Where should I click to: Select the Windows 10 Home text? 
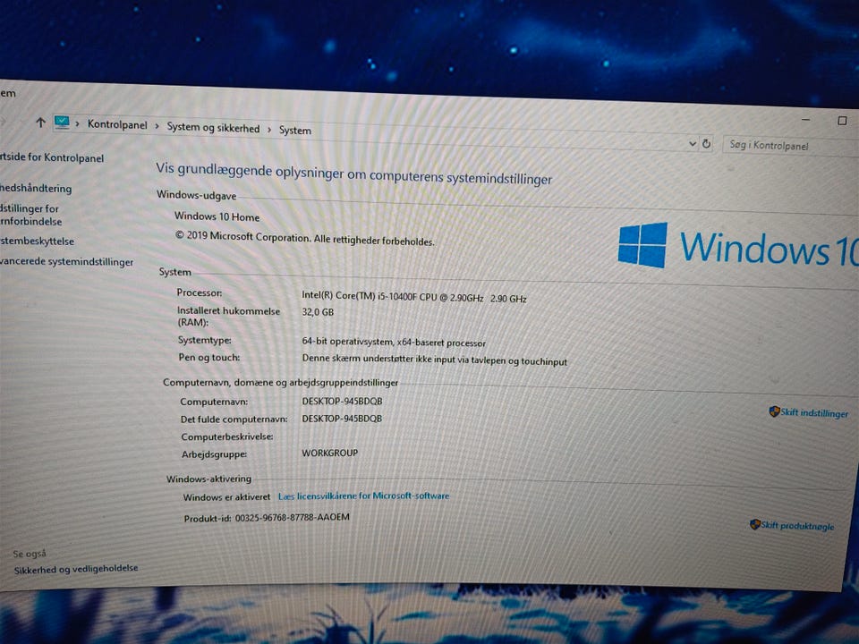click(217, 216)
